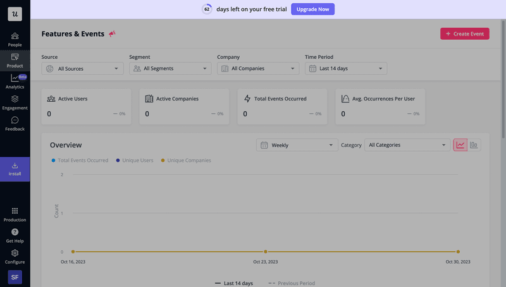
Task: Open Get Help question mark icon
Action: click(15, 232)
